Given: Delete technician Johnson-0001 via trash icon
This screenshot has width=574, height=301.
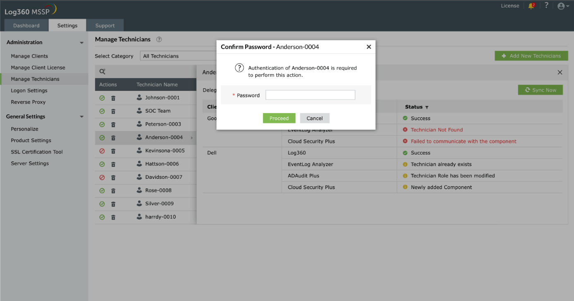Looking at the screenshot, I should (x=113, y=98).
